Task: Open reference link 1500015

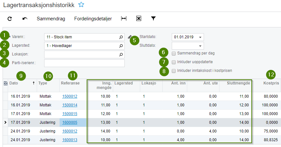Action: 70,114
